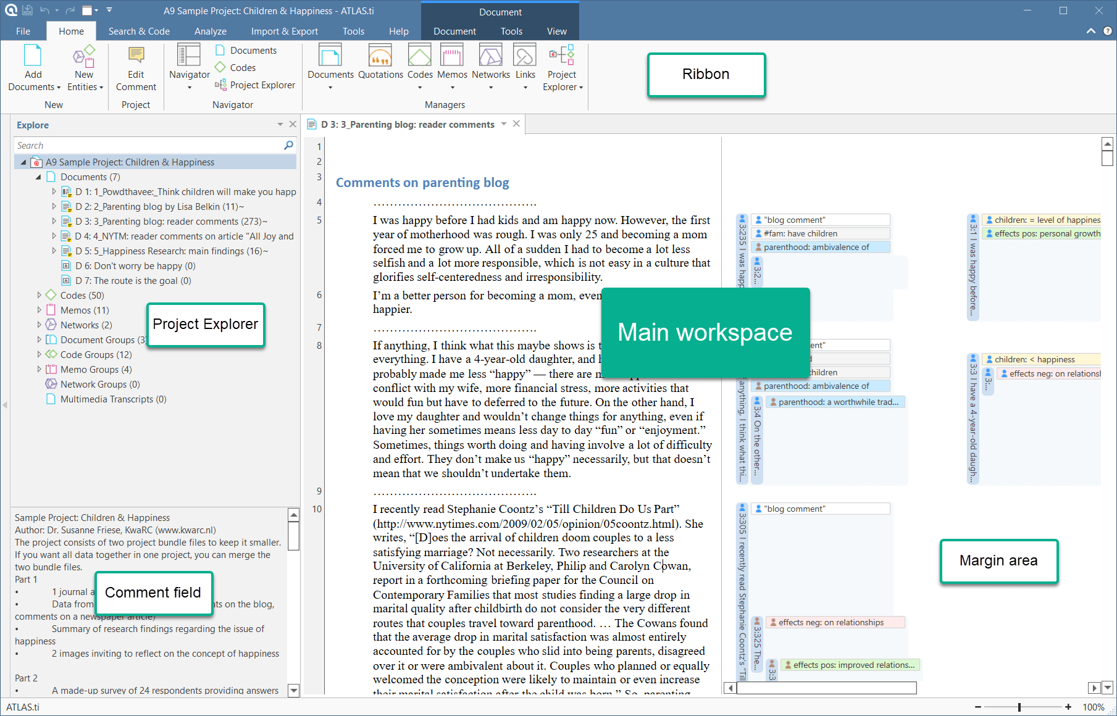This screenshot has width=1117, height=716.
Task: Click the ATLAS.ti application logo
Action: coord(10,10)
